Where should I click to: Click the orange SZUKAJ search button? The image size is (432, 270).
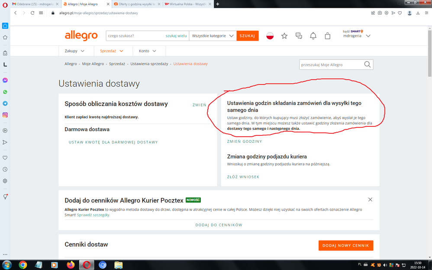click(248, 36)
